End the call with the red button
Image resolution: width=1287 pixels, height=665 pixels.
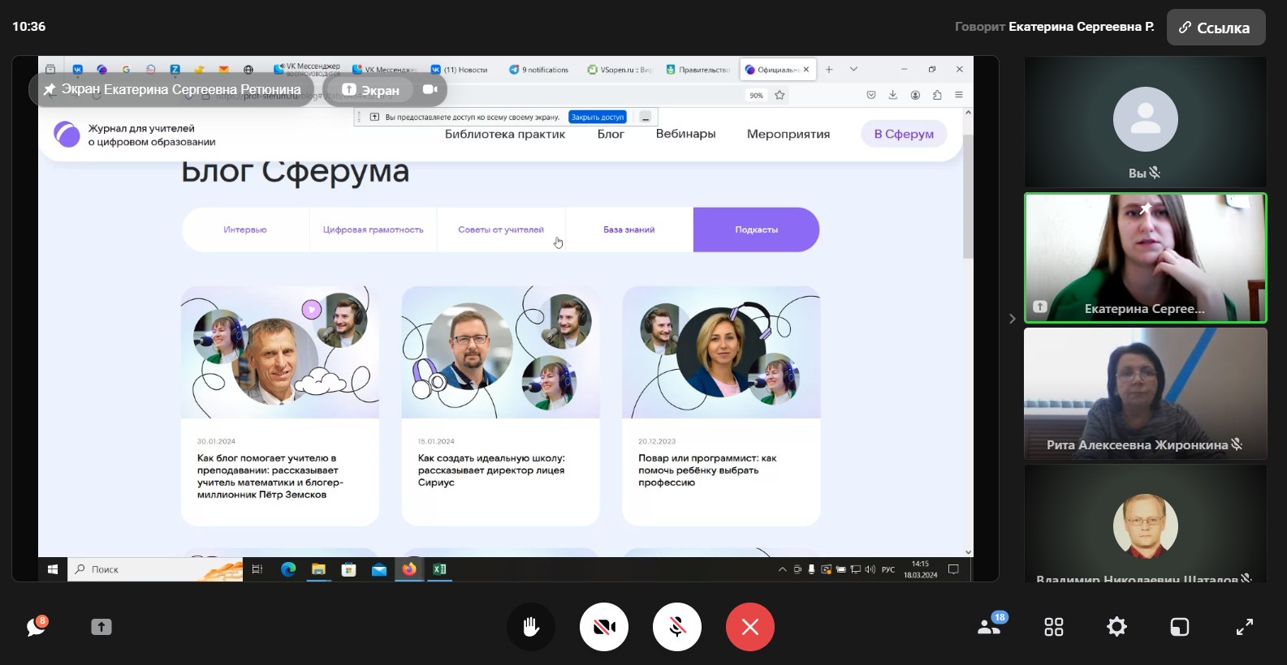point(750,627)
